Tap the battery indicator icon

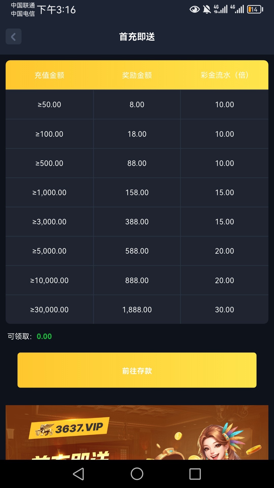pyautogui.click(x=255, y=10)
